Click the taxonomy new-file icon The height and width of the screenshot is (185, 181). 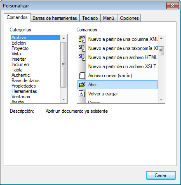(82, 48)
